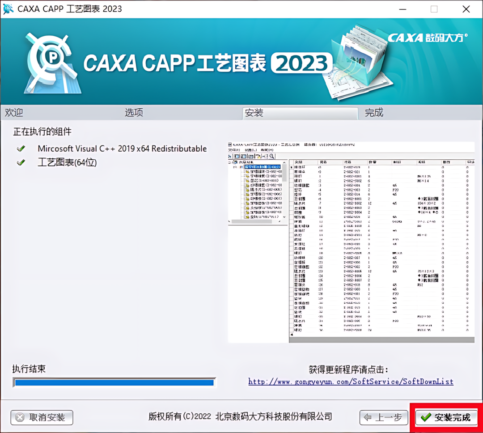Click the CAXA CAPP logo emblem in banner
The image size is (483, 433).
click(x=52, y=63)
